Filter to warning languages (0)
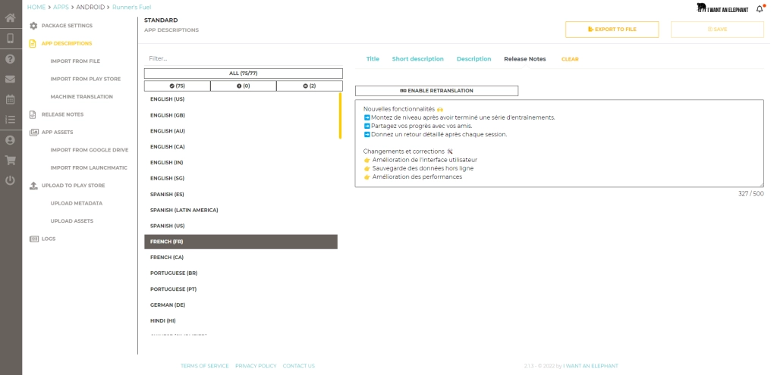The width and height of the screenshot is (777, 375). [244, 86]
